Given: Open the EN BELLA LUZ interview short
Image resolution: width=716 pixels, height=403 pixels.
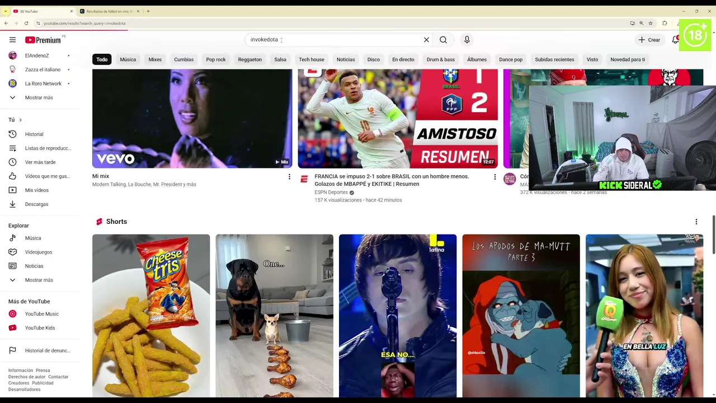Looking at the screenshot, I should 644,316.
